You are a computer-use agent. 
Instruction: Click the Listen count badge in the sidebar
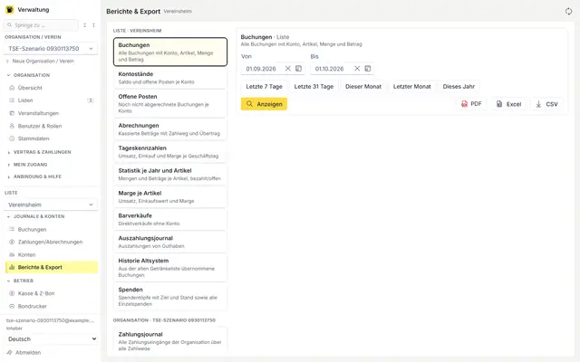[x=91, y=100]
